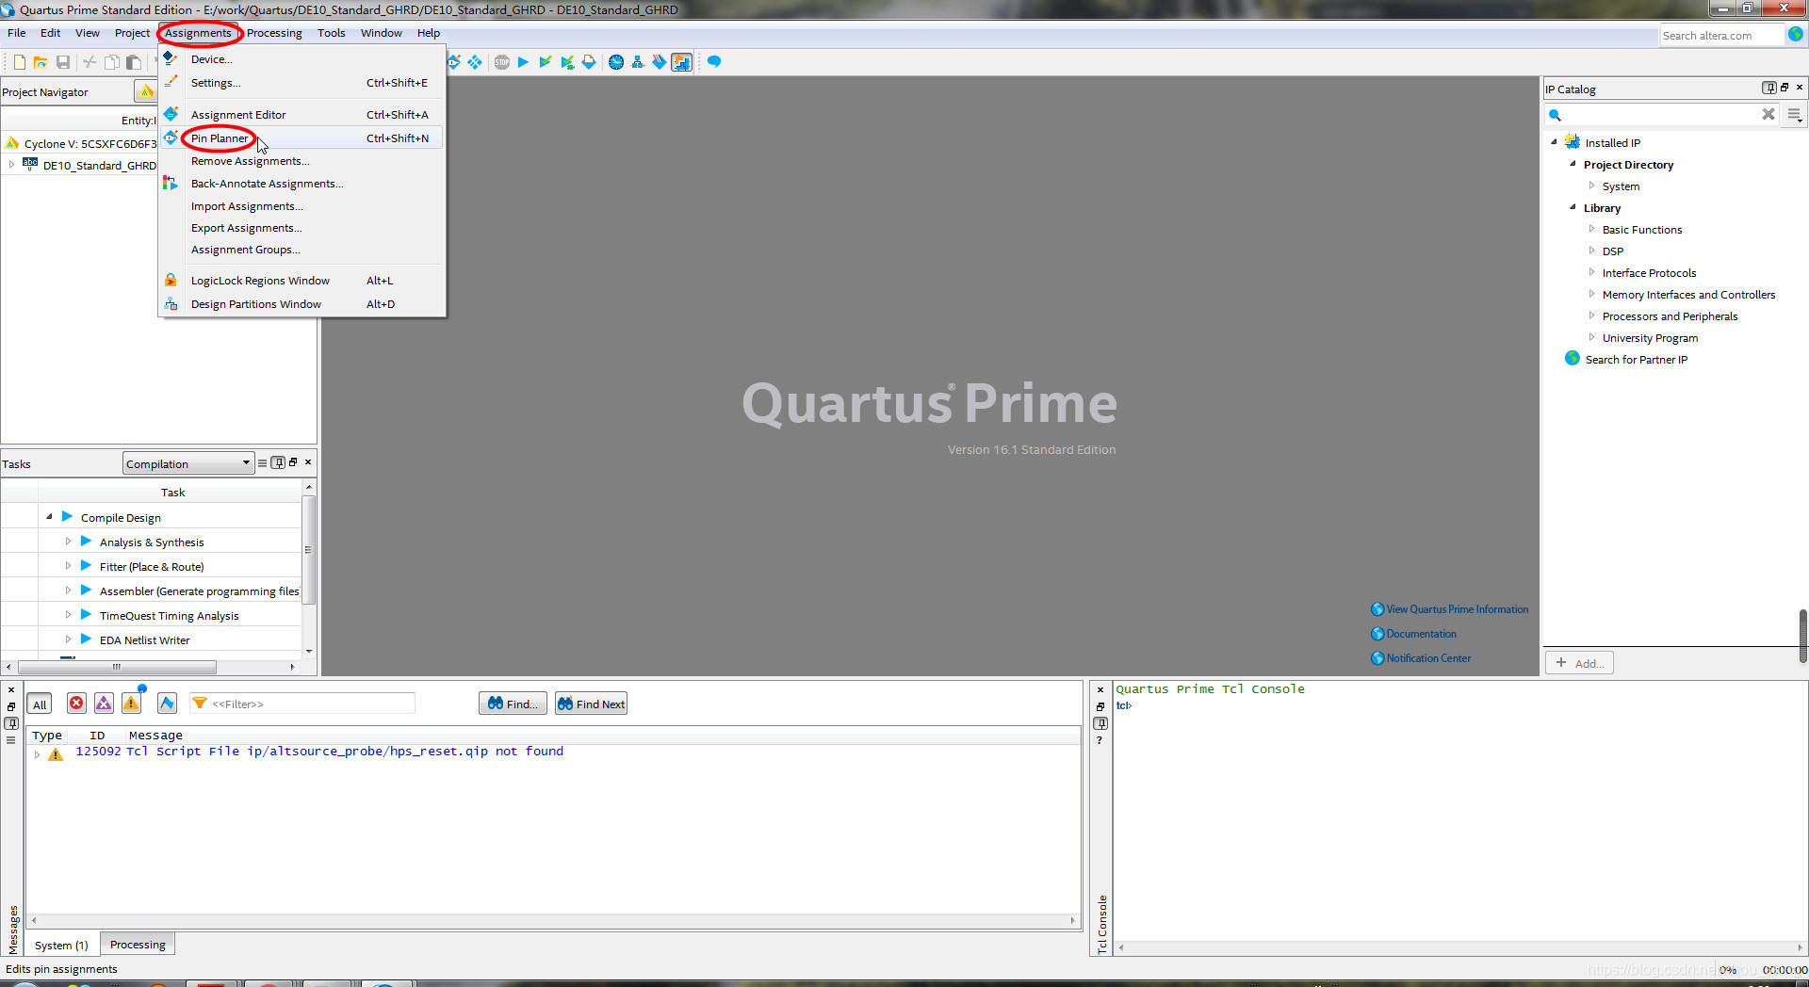Toggle the error messages filter
The width and height of the screenshot is (1809, 987).
click(76, 704)
